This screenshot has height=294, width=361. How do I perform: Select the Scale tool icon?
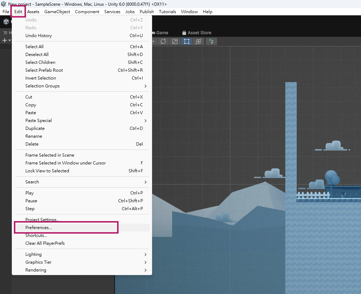click(175, 41)
